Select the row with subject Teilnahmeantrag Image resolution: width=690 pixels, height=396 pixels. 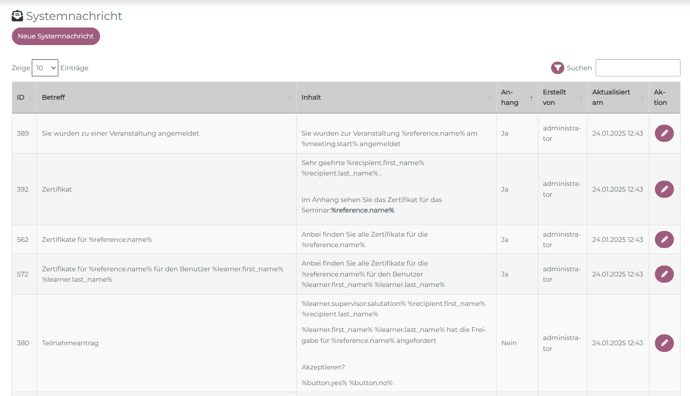pos(70,343)
